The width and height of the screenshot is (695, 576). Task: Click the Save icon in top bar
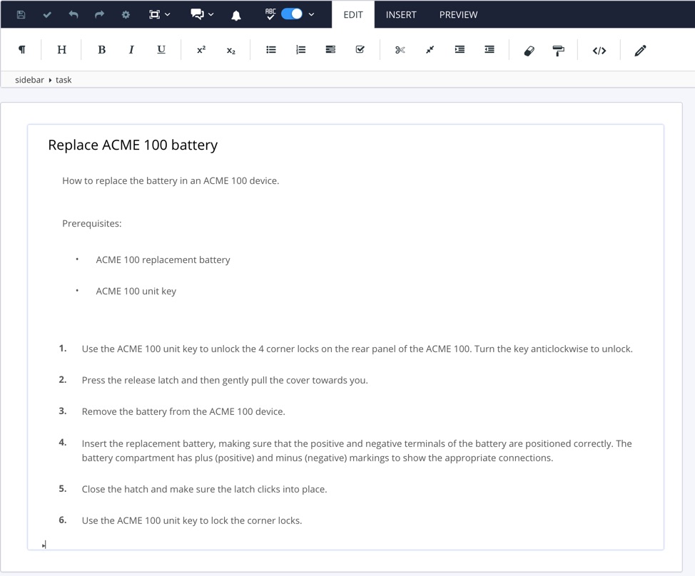pos(21,14)
